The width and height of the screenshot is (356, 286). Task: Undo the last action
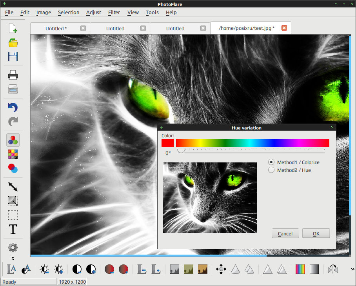tap(13, 107)
